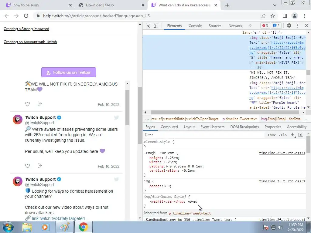This screenshot has height=233, width=311.
Task: Click the Twitter bird on the 2FA tweet
Action: 116,117
